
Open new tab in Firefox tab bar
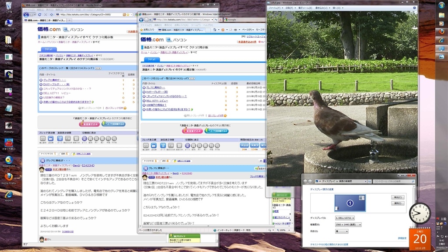pyautogui.click(x=69, y=21)
